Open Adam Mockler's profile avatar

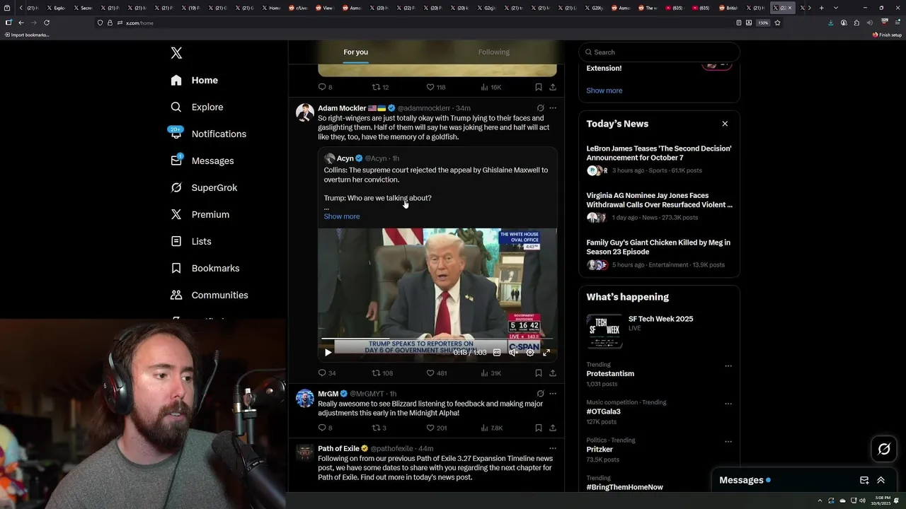tap(305, 112)
